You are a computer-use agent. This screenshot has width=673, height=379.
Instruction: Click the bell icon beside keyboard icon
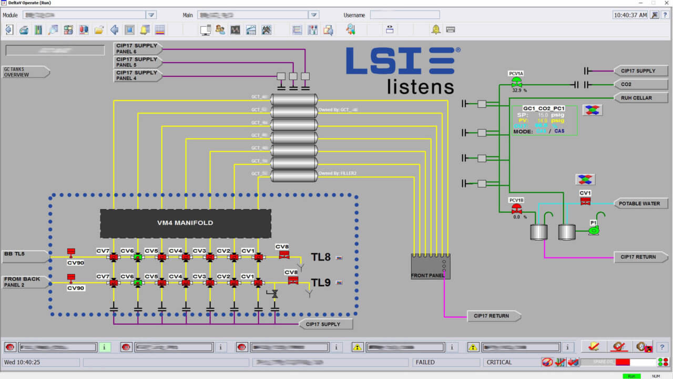coord(436,30)
